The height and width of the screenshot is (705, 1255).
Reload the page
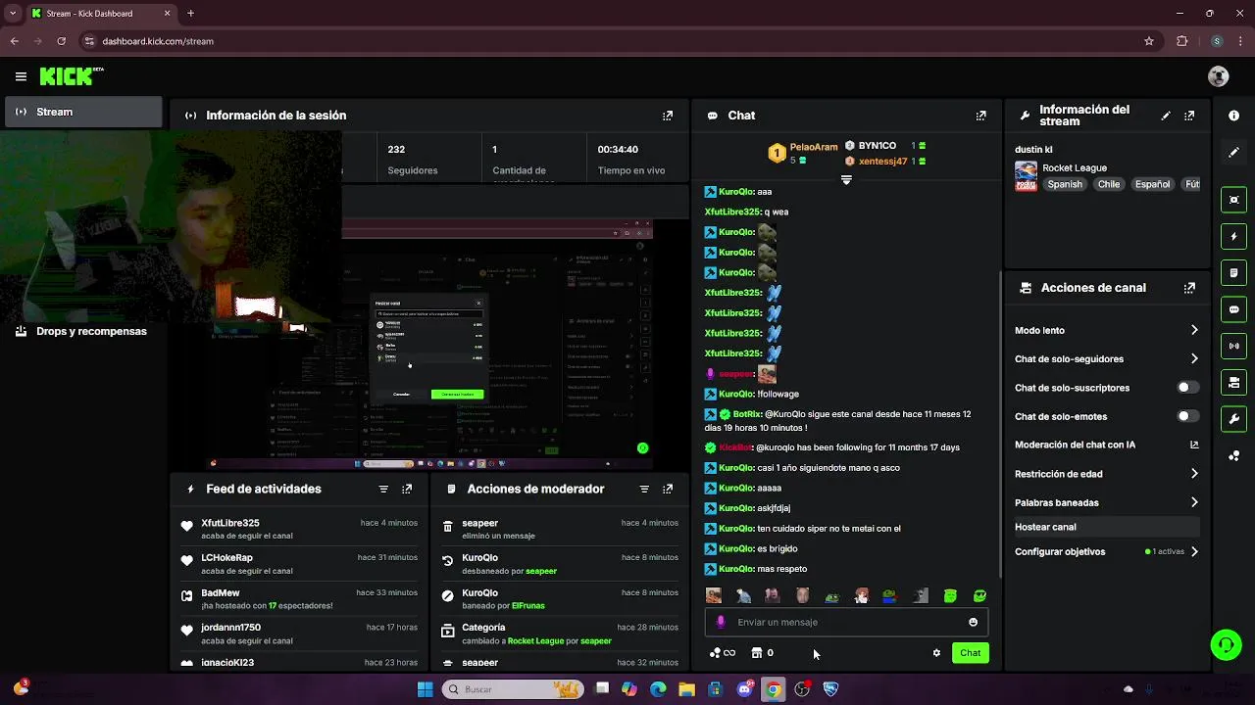[61, 41]
